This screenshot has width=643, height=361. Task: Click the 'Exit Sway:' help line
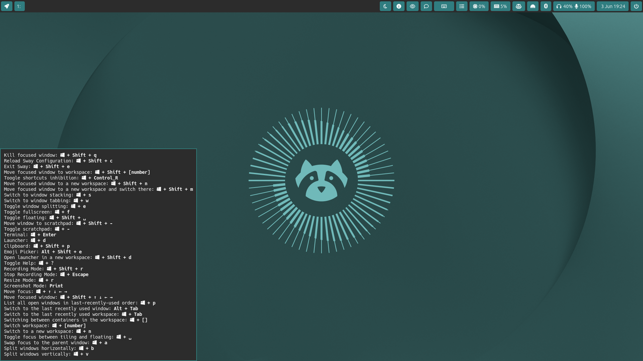click(37, 166)
